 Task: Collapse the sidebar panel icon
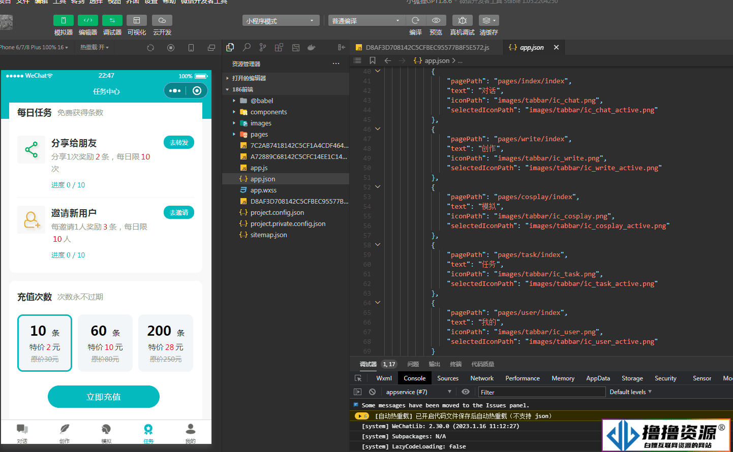[342, 47]
